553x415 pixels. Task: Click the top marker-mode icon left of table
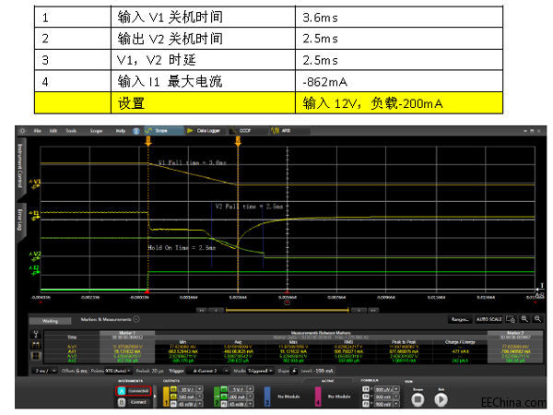[36, 335]
